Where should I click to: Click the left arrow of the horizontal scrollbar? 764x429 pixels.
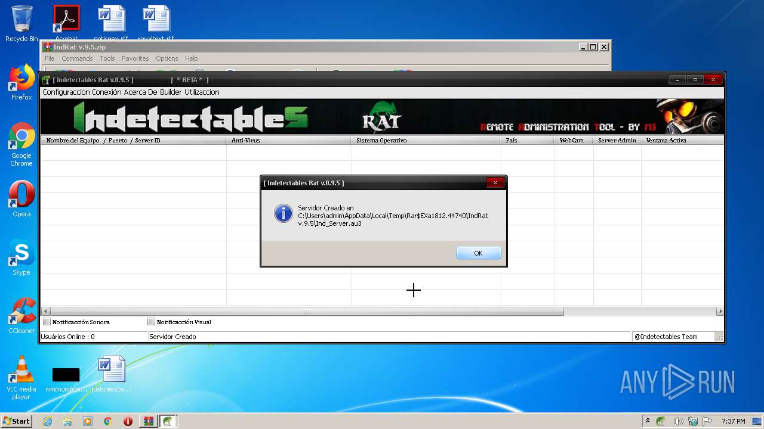click(45, 312)
